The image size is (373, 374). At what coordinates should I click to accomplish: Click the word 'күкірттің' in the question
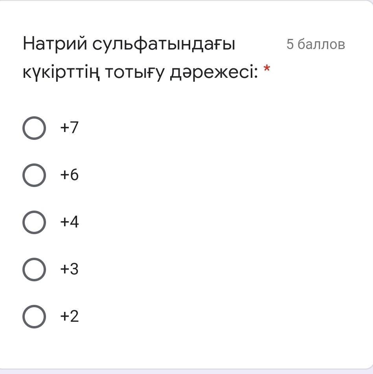(60, 73)
